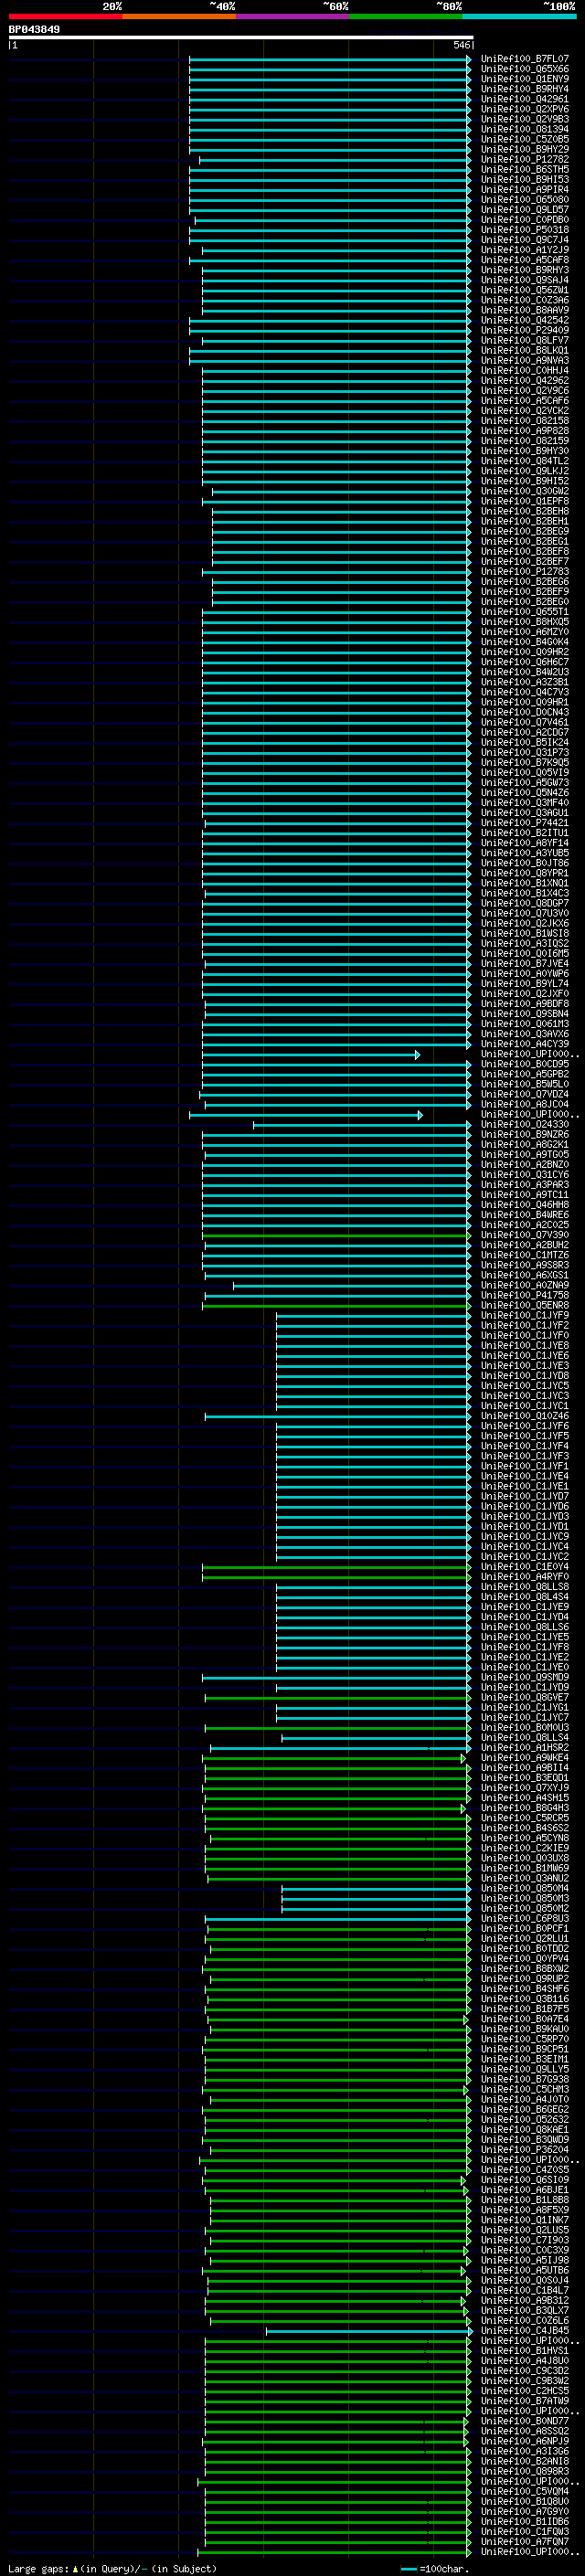
Task: Select the UniRef100_P50318 label
Action: [x=525, y=230]
